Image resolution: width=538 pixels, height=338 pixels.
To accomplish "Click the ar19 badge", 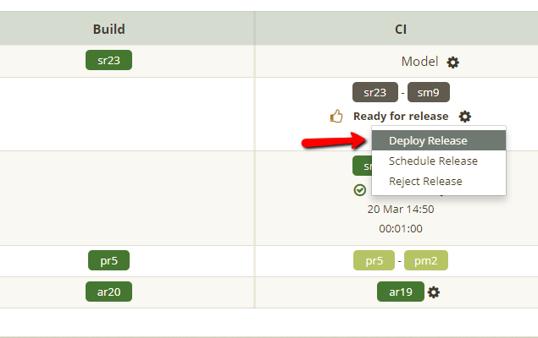I will (x=401, y=292).
